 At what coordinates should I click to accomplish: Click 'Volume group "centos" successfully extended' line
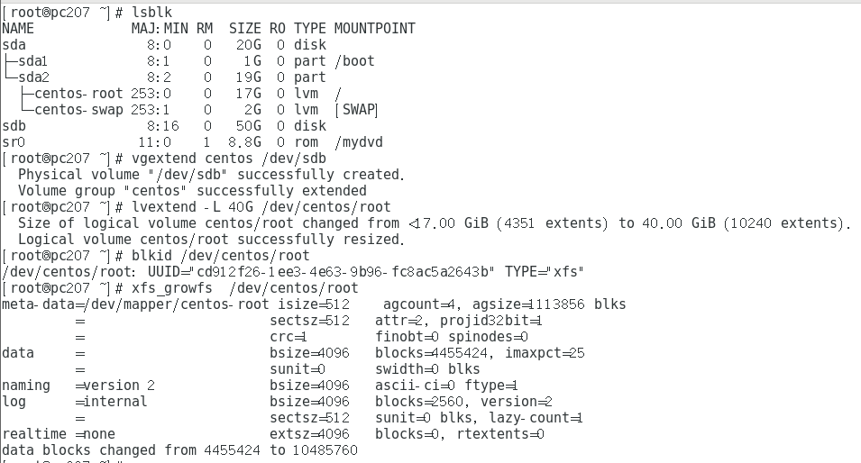192,191
